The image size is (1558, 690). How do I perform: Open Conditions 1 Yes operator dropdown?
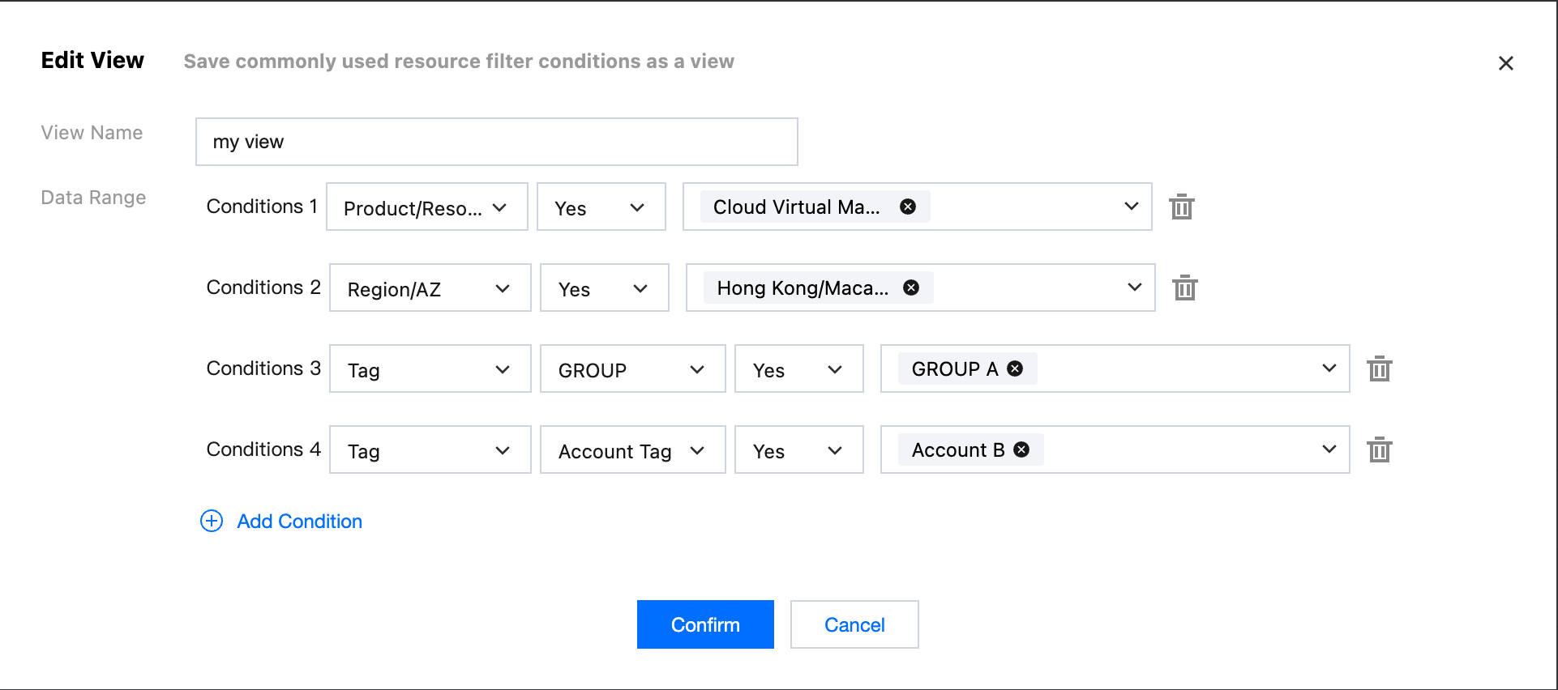pyautogui.click(x=601, y=207)
